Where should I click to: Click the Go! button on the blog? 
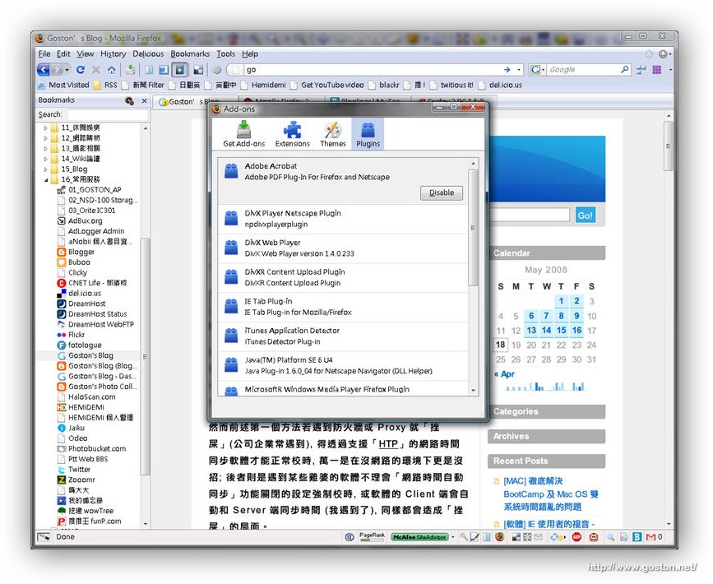coord(585,216)
